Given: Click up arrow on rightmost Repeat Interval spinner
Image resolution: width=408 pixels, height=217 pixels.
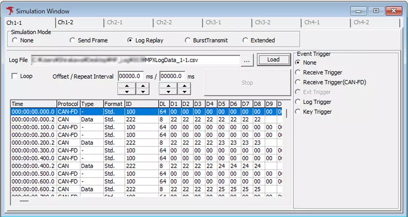Looking at the screenshot, I should pyautogui.click(x=184, y=87).
